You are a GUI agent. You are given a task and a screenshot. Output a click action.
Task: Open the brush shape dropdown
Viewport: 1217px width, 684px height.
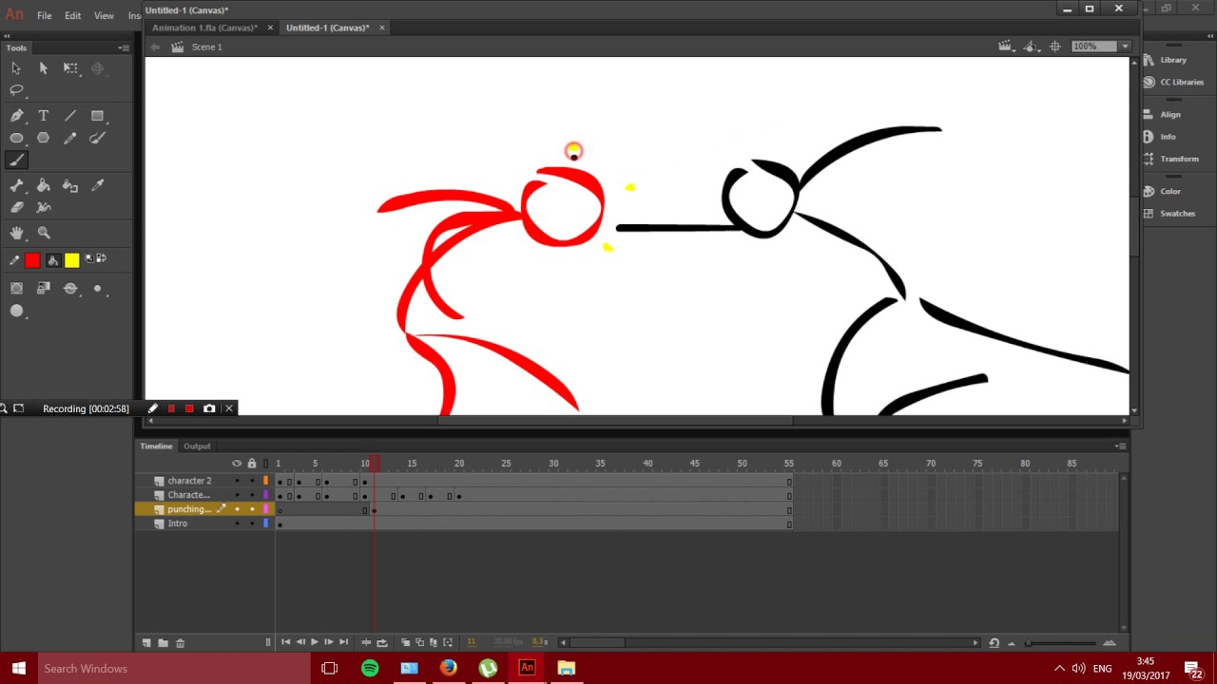click(x=16, y=312)
